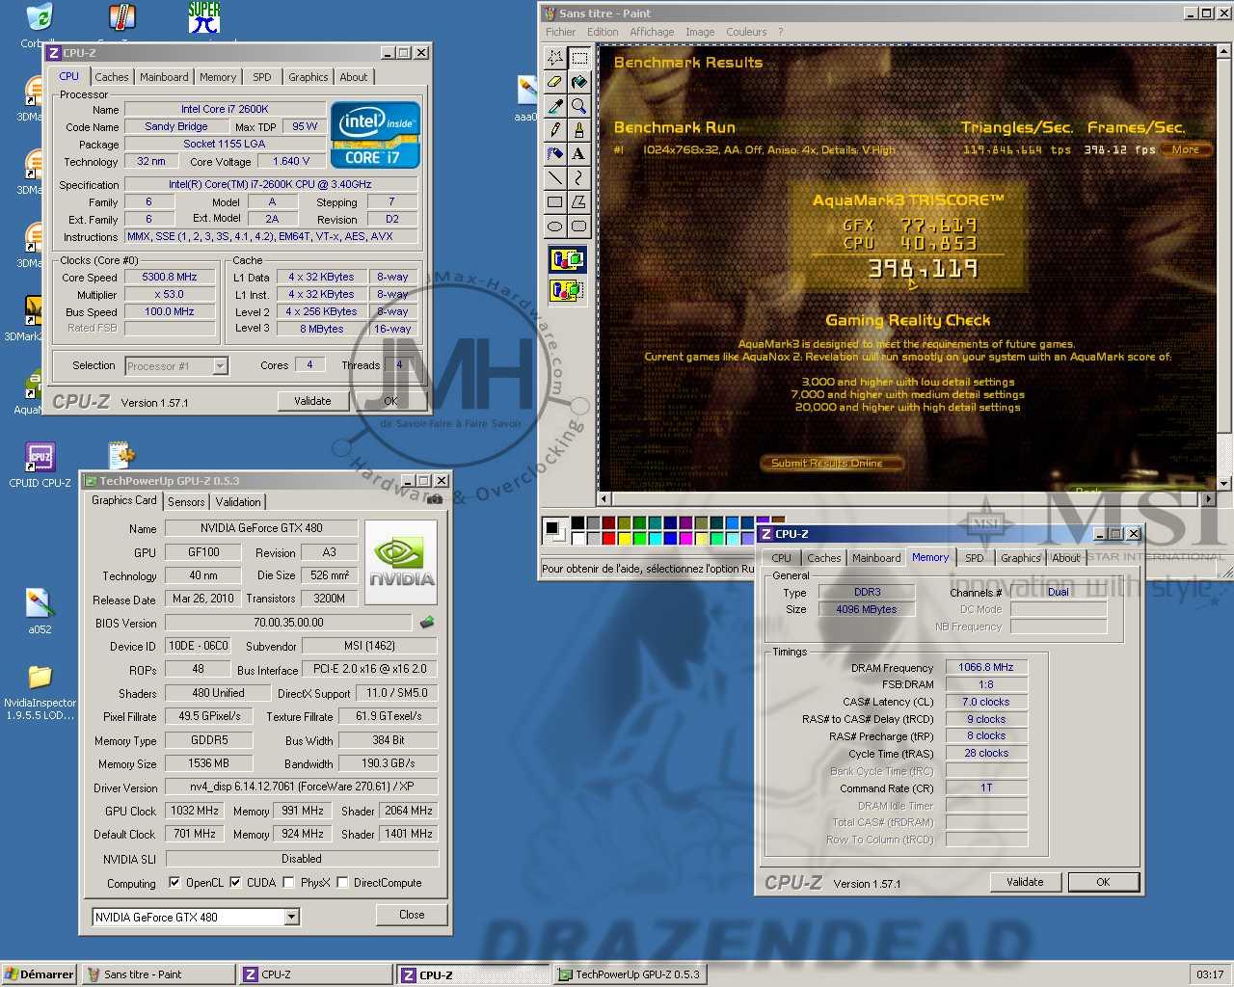Choose transparent selection mode option in Paint
The image size is (1234, 987).
coord(567,289)
